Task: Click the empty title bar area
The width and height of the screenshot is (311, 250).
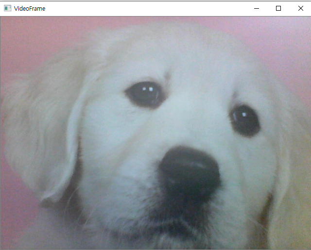Action: tap(146, 8)
